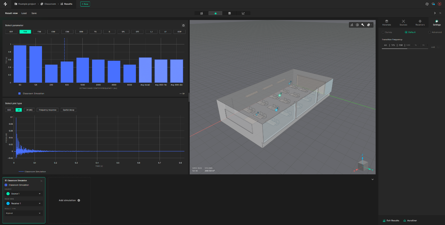The image size is (445, 225).
Task: Open the Sources panel icon
Action: [403, 21]
